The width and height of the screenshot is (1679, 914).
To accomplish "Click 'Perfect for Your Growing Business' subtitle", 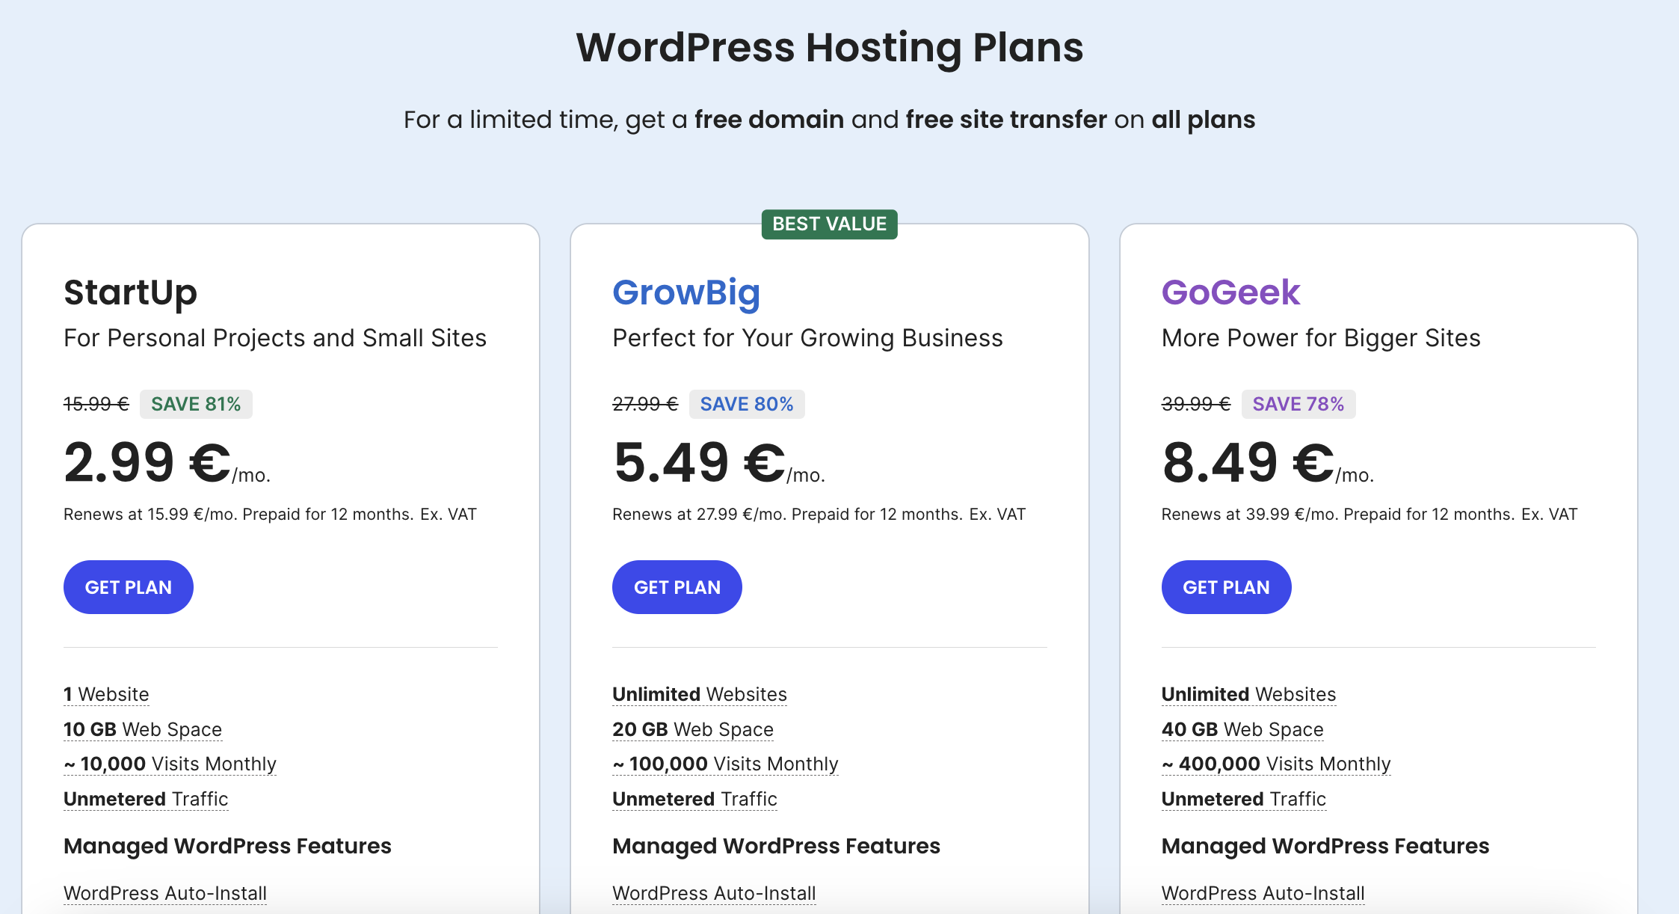I will (x=807, y=338).
